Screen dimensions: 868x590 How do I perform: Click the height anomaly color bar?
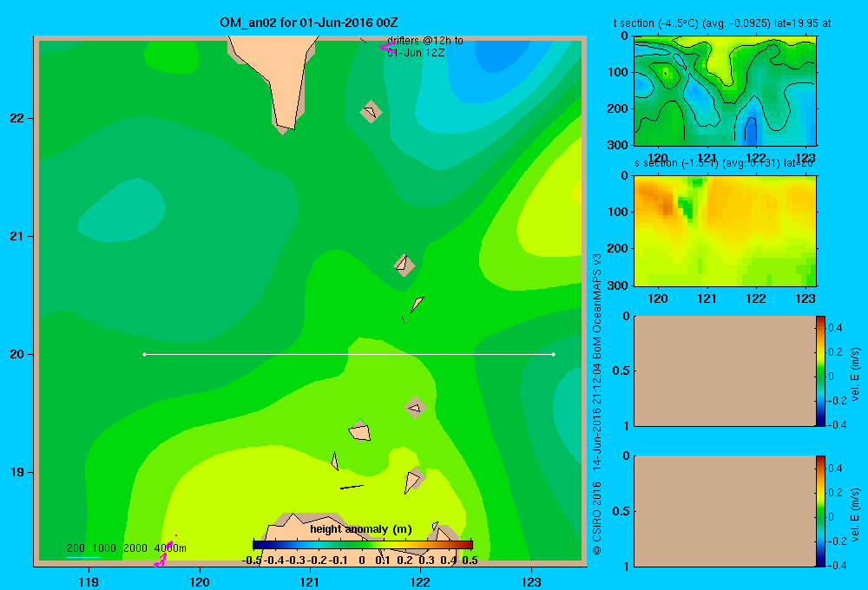(x=363, y=545)
